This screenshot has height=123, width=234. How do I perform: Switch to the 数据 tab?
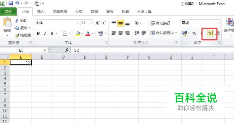click(x=94, y=12)
